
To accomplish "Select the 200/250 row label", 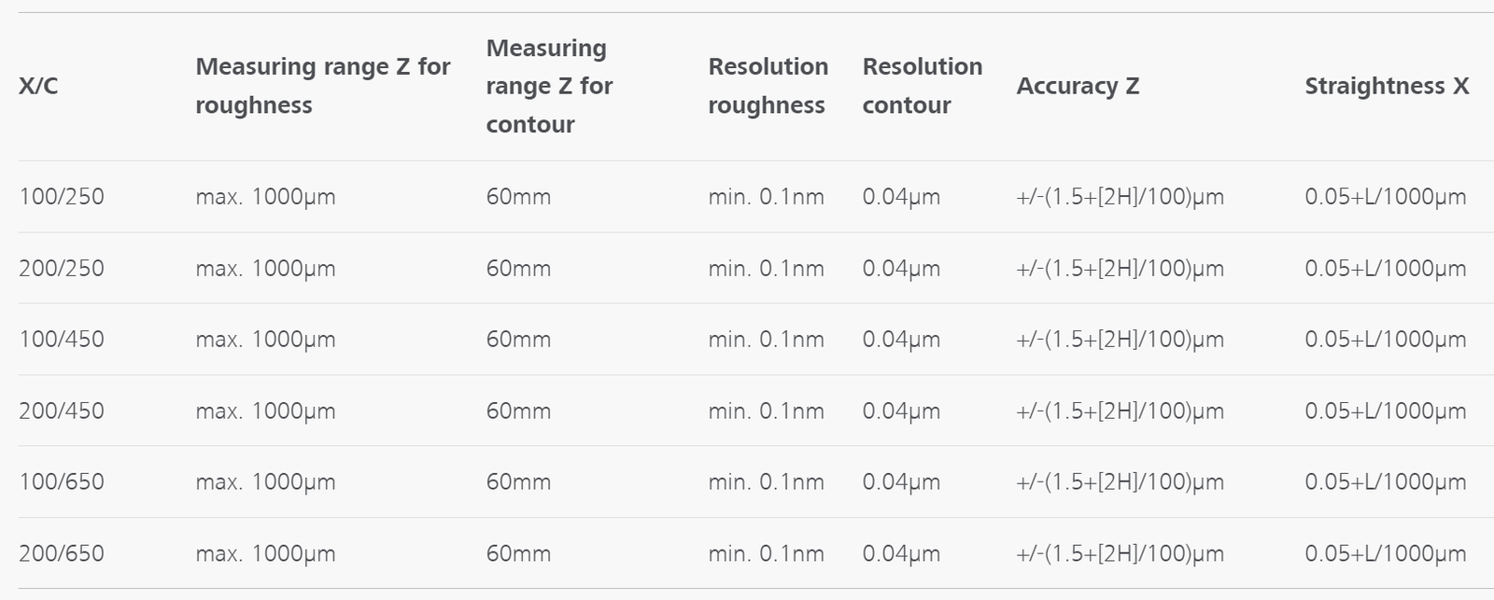I will tap(62, 269).
